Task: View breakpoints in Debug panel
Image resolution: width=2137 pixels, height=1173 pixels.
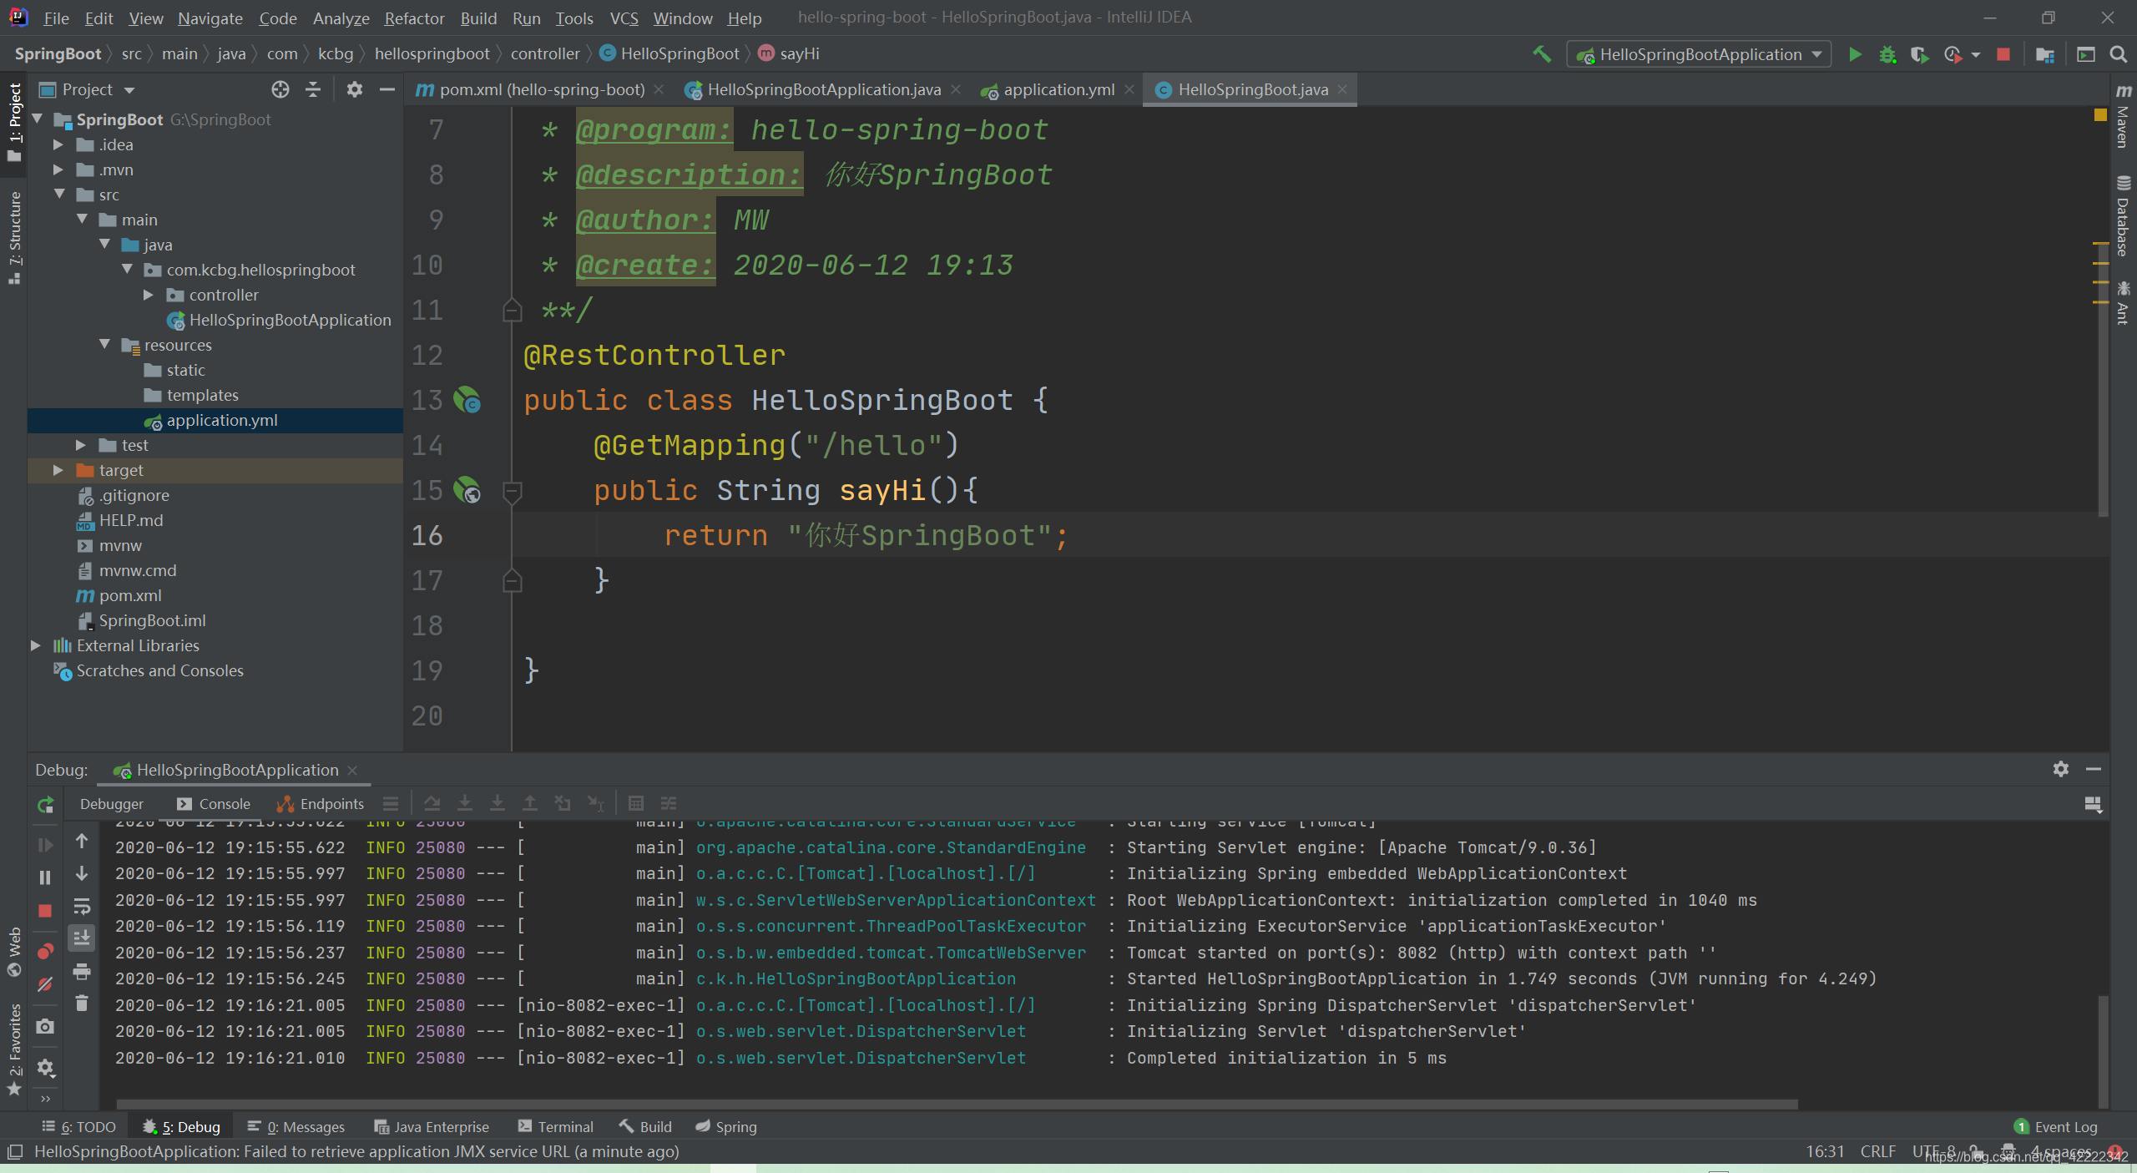Action: [x=45, y=951]
